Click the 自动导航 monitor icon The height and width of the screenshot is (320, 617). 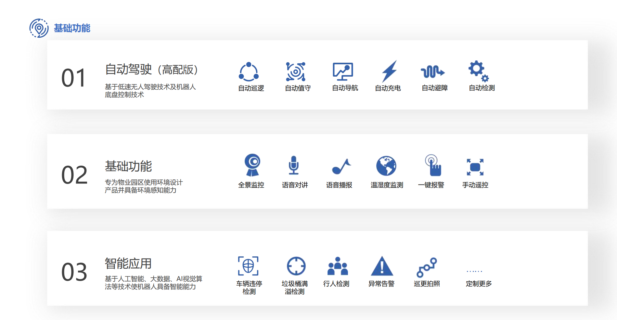coord(343,71)
